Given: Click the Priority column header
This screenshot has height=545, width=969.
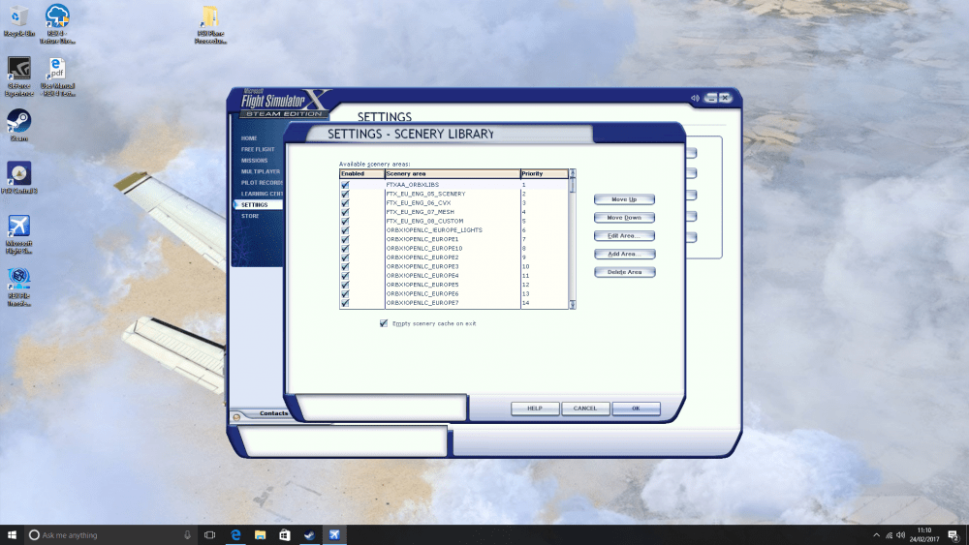Looking at the screenshot, I should [544, 174].
